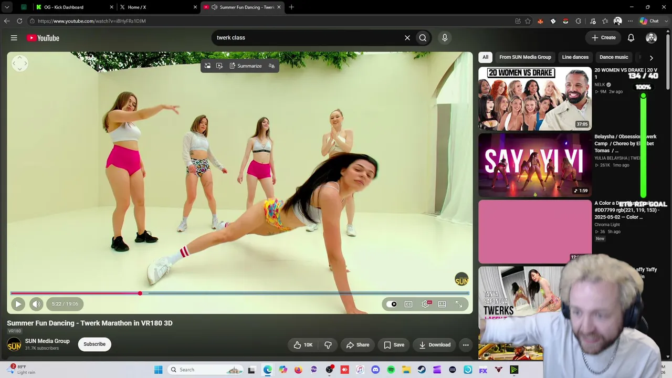Go to the YouTube home logo
Viewport: 672px width, 378px height.
pyautogui.click(x=43, y=38)
